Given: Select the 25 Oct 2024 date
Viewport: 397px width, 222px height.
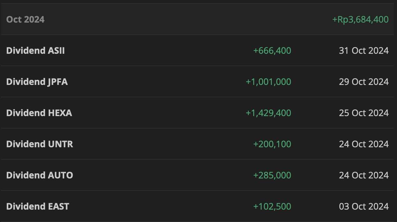Looking at the screenshot, I should (x=364, y=113).
